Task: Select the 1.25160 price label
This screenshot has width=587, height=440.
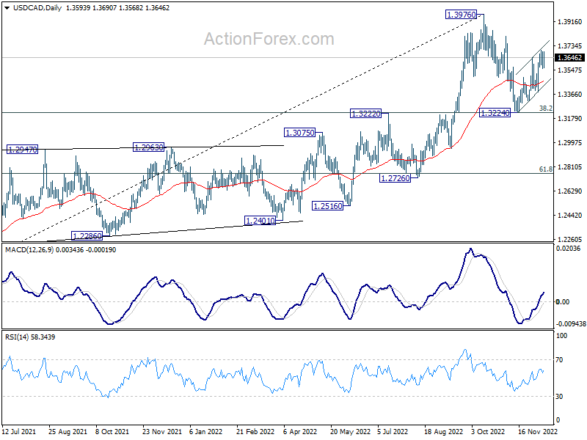Action: click(327, 206)
